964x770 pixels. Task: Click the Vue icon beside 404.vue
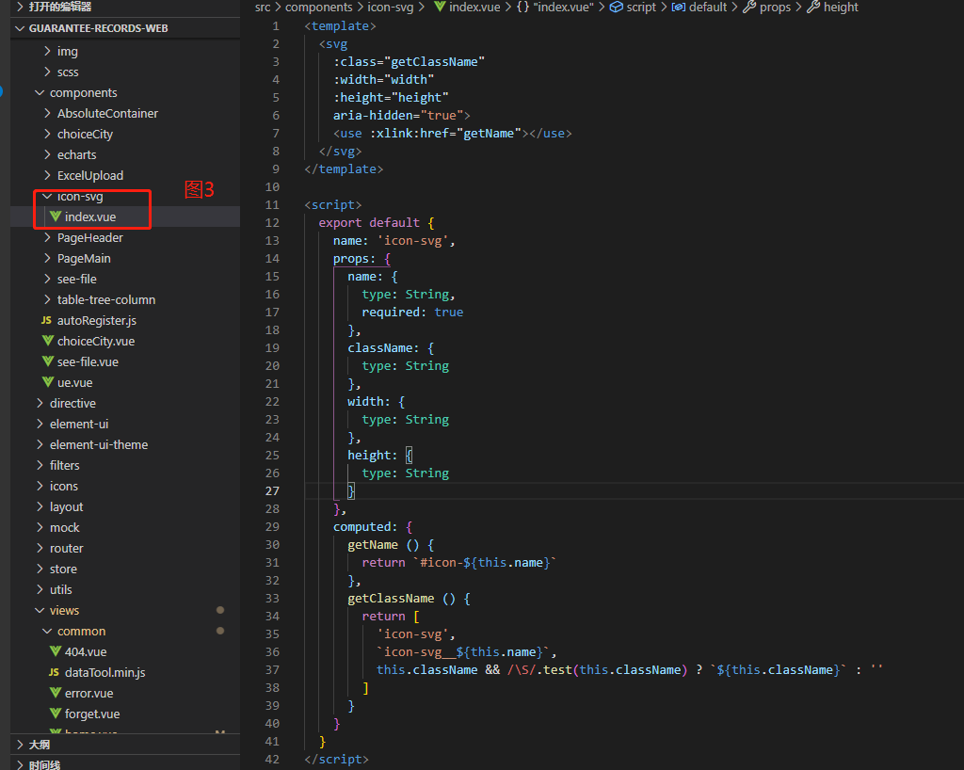click(56, 651)
